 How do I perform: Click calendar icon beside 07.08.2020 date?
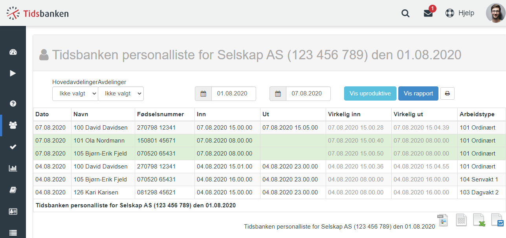pyautogui.click(x=278, y=93)
